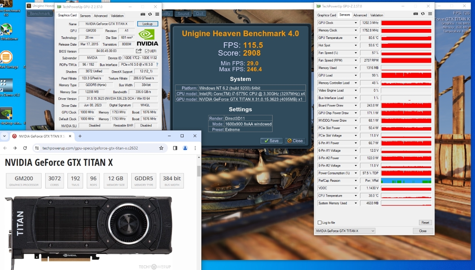Expand the GPU Temperature sensor dropdown
475x270 pixels.
[356, 38]
